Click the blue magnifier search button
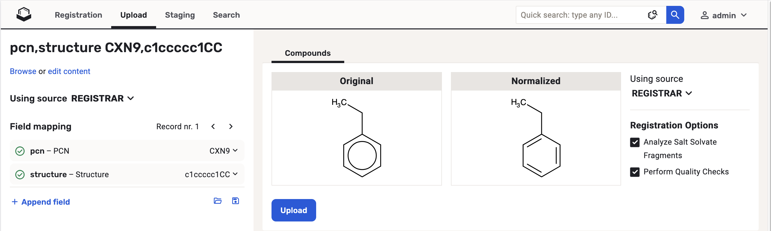This screenshot has height=231, width=771. click(675, 15)
